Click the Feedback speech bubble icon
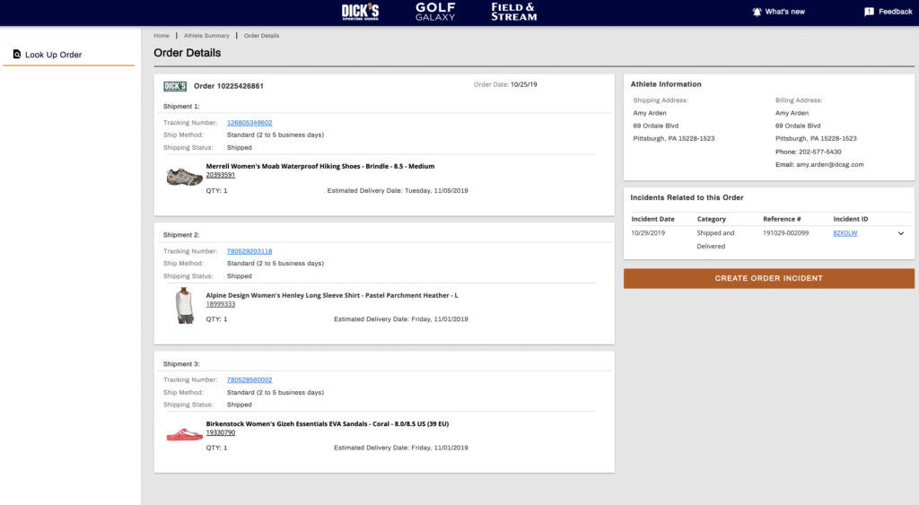The image size is (919, 505). [869, 12]
